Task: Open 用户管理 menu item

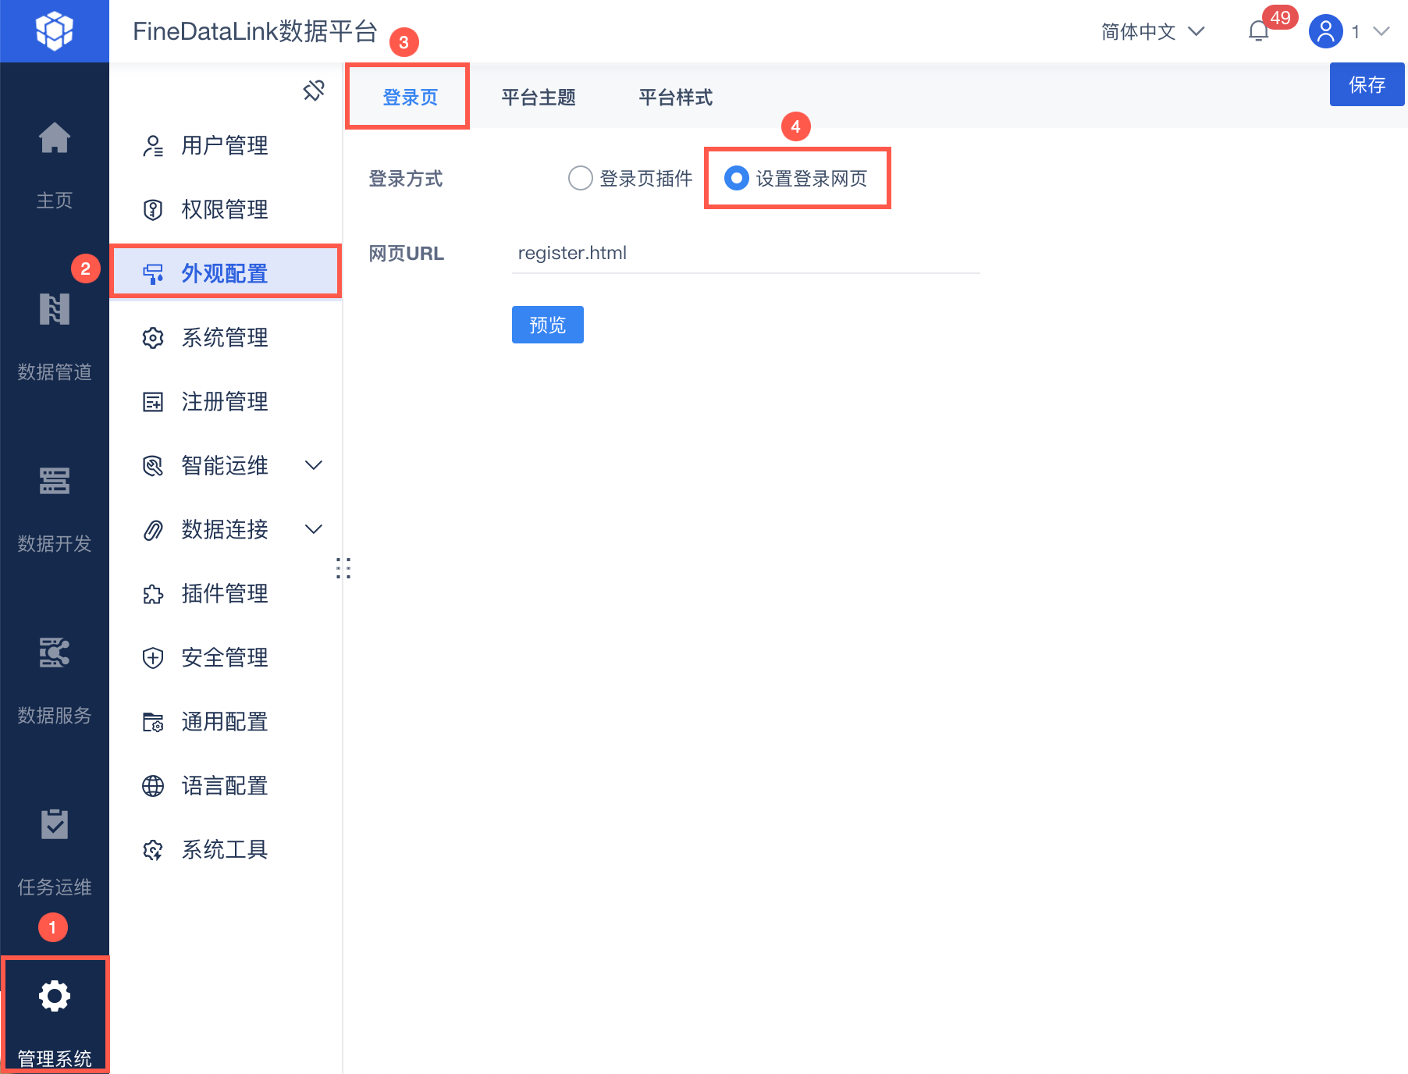Action: point(225,146)
